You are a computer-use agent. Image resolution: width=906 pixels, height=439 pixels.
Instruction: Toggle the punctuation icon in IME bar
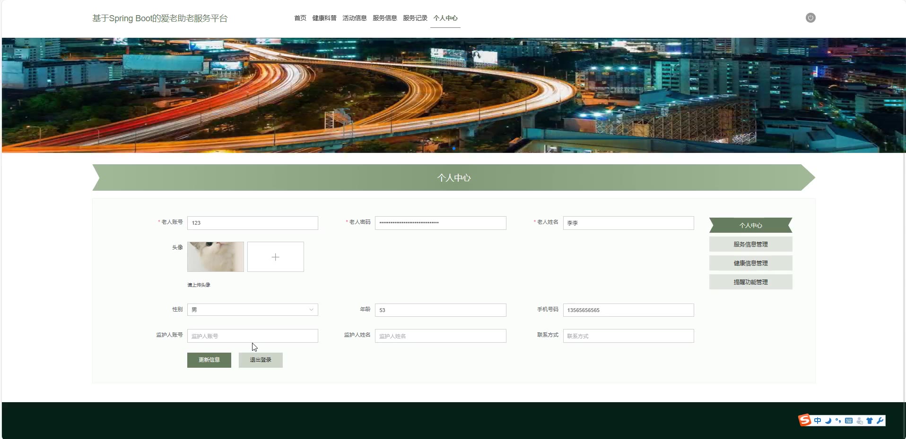click(x=838, y=421)
